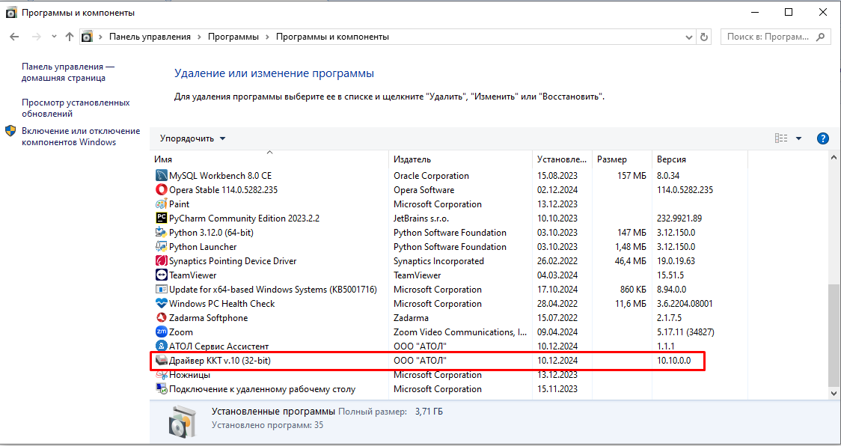841x446 pixels.
Task: Open the Упорядочить dropdown menu
Action: pyautogui.click(x=192, y=138)
